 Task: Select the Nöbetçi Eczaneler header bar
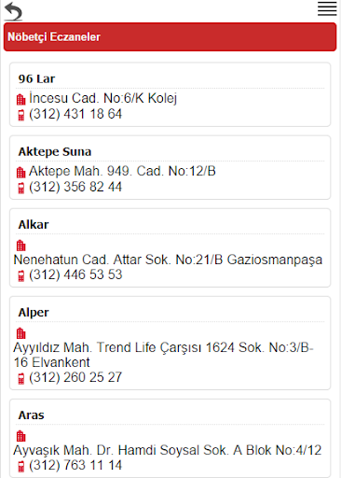coord(170,36)
